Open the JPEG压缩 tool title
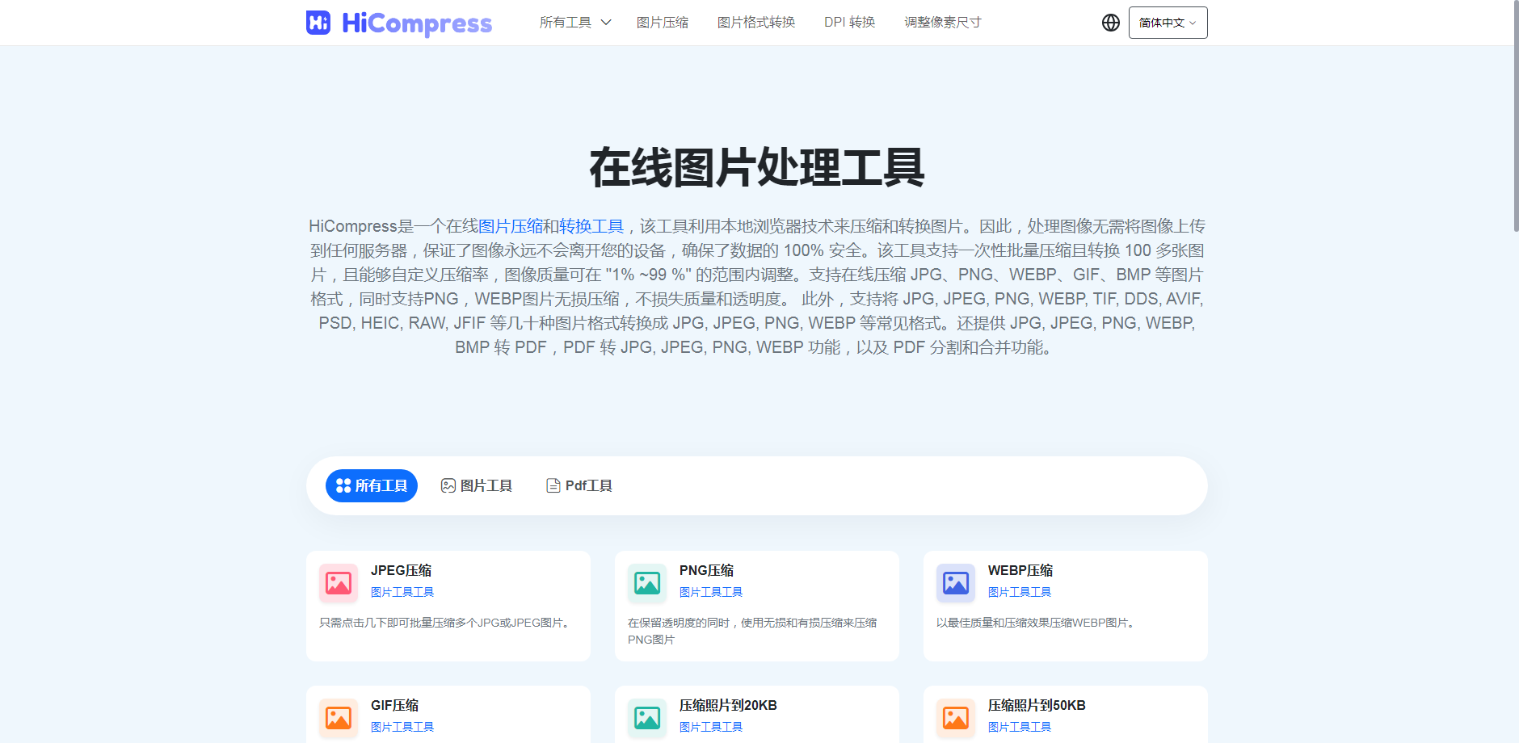The width and height of the screenshot is (1519, 743). pyautogui.click(x=401, y=570)
